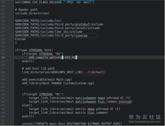Click the include_directories( call
165x126 pixels.
32,13
